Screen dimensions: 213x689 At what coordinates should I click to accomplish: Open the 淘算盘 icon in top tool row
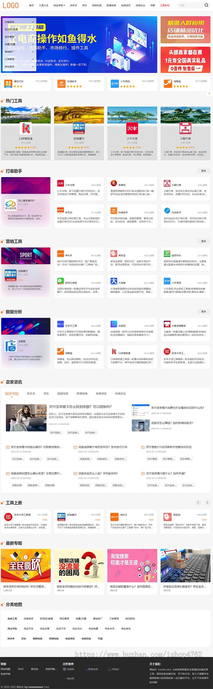168,84
